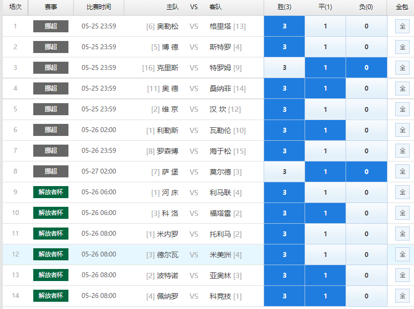This screenshot has width=414, height=309.
Task: Click 全 button for match 9 row
Action: tap(402, 192)
